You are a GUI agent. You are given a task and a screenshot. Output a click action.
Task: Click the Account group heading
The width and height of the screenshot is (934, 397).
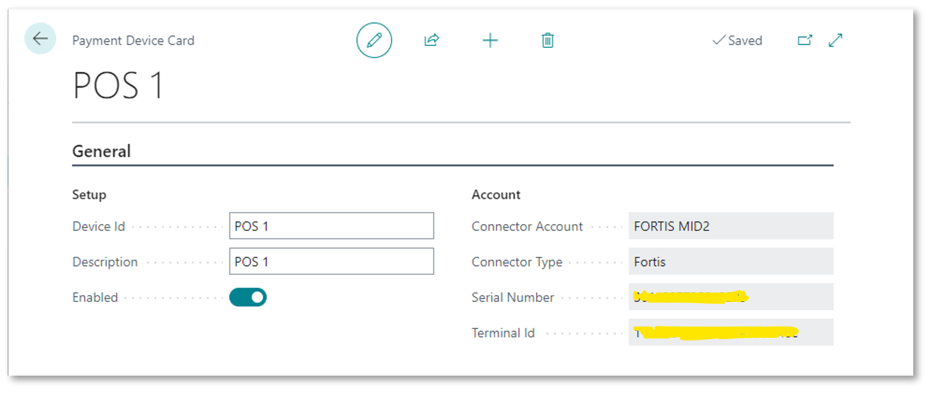496,194
